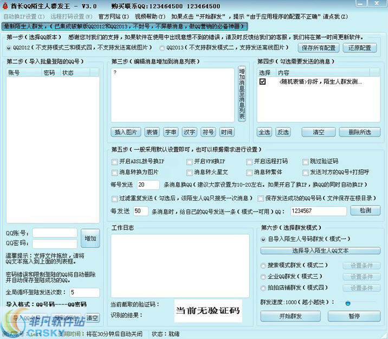Open the 视频帮助 menu item
This screenshot has height=339, width=388.
pyautogui.click(x=150, y=17)
